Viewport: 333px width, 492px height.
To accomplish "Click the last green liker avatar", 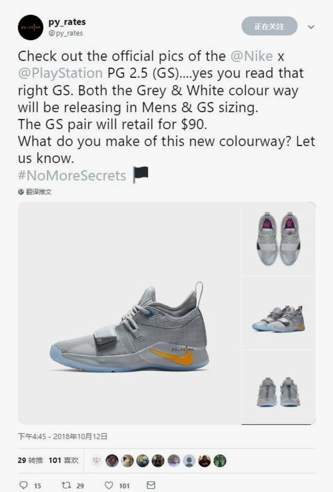I will click(x=220, y=461).
